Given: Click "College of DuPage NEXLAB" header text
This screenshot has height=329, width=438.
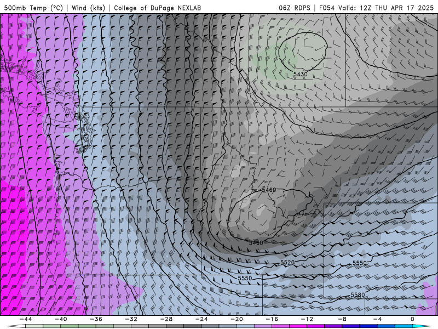Looking at the screenshot, I should [x=157, y=8].
